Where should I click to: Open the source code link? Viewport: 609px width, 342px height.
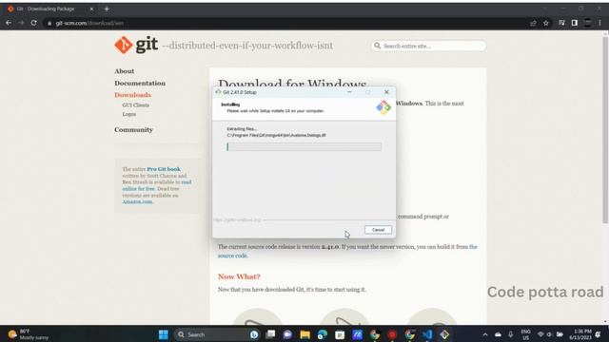click(x=232, y=256)
